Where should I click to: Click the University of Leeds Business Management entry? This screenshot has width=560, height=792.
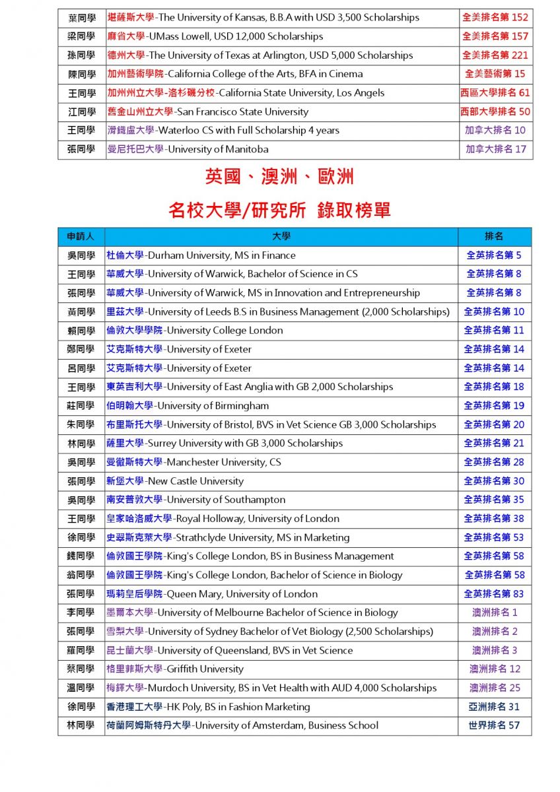click(278, 312)
